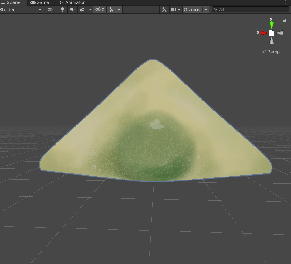Switch to the Game tab

39,2
